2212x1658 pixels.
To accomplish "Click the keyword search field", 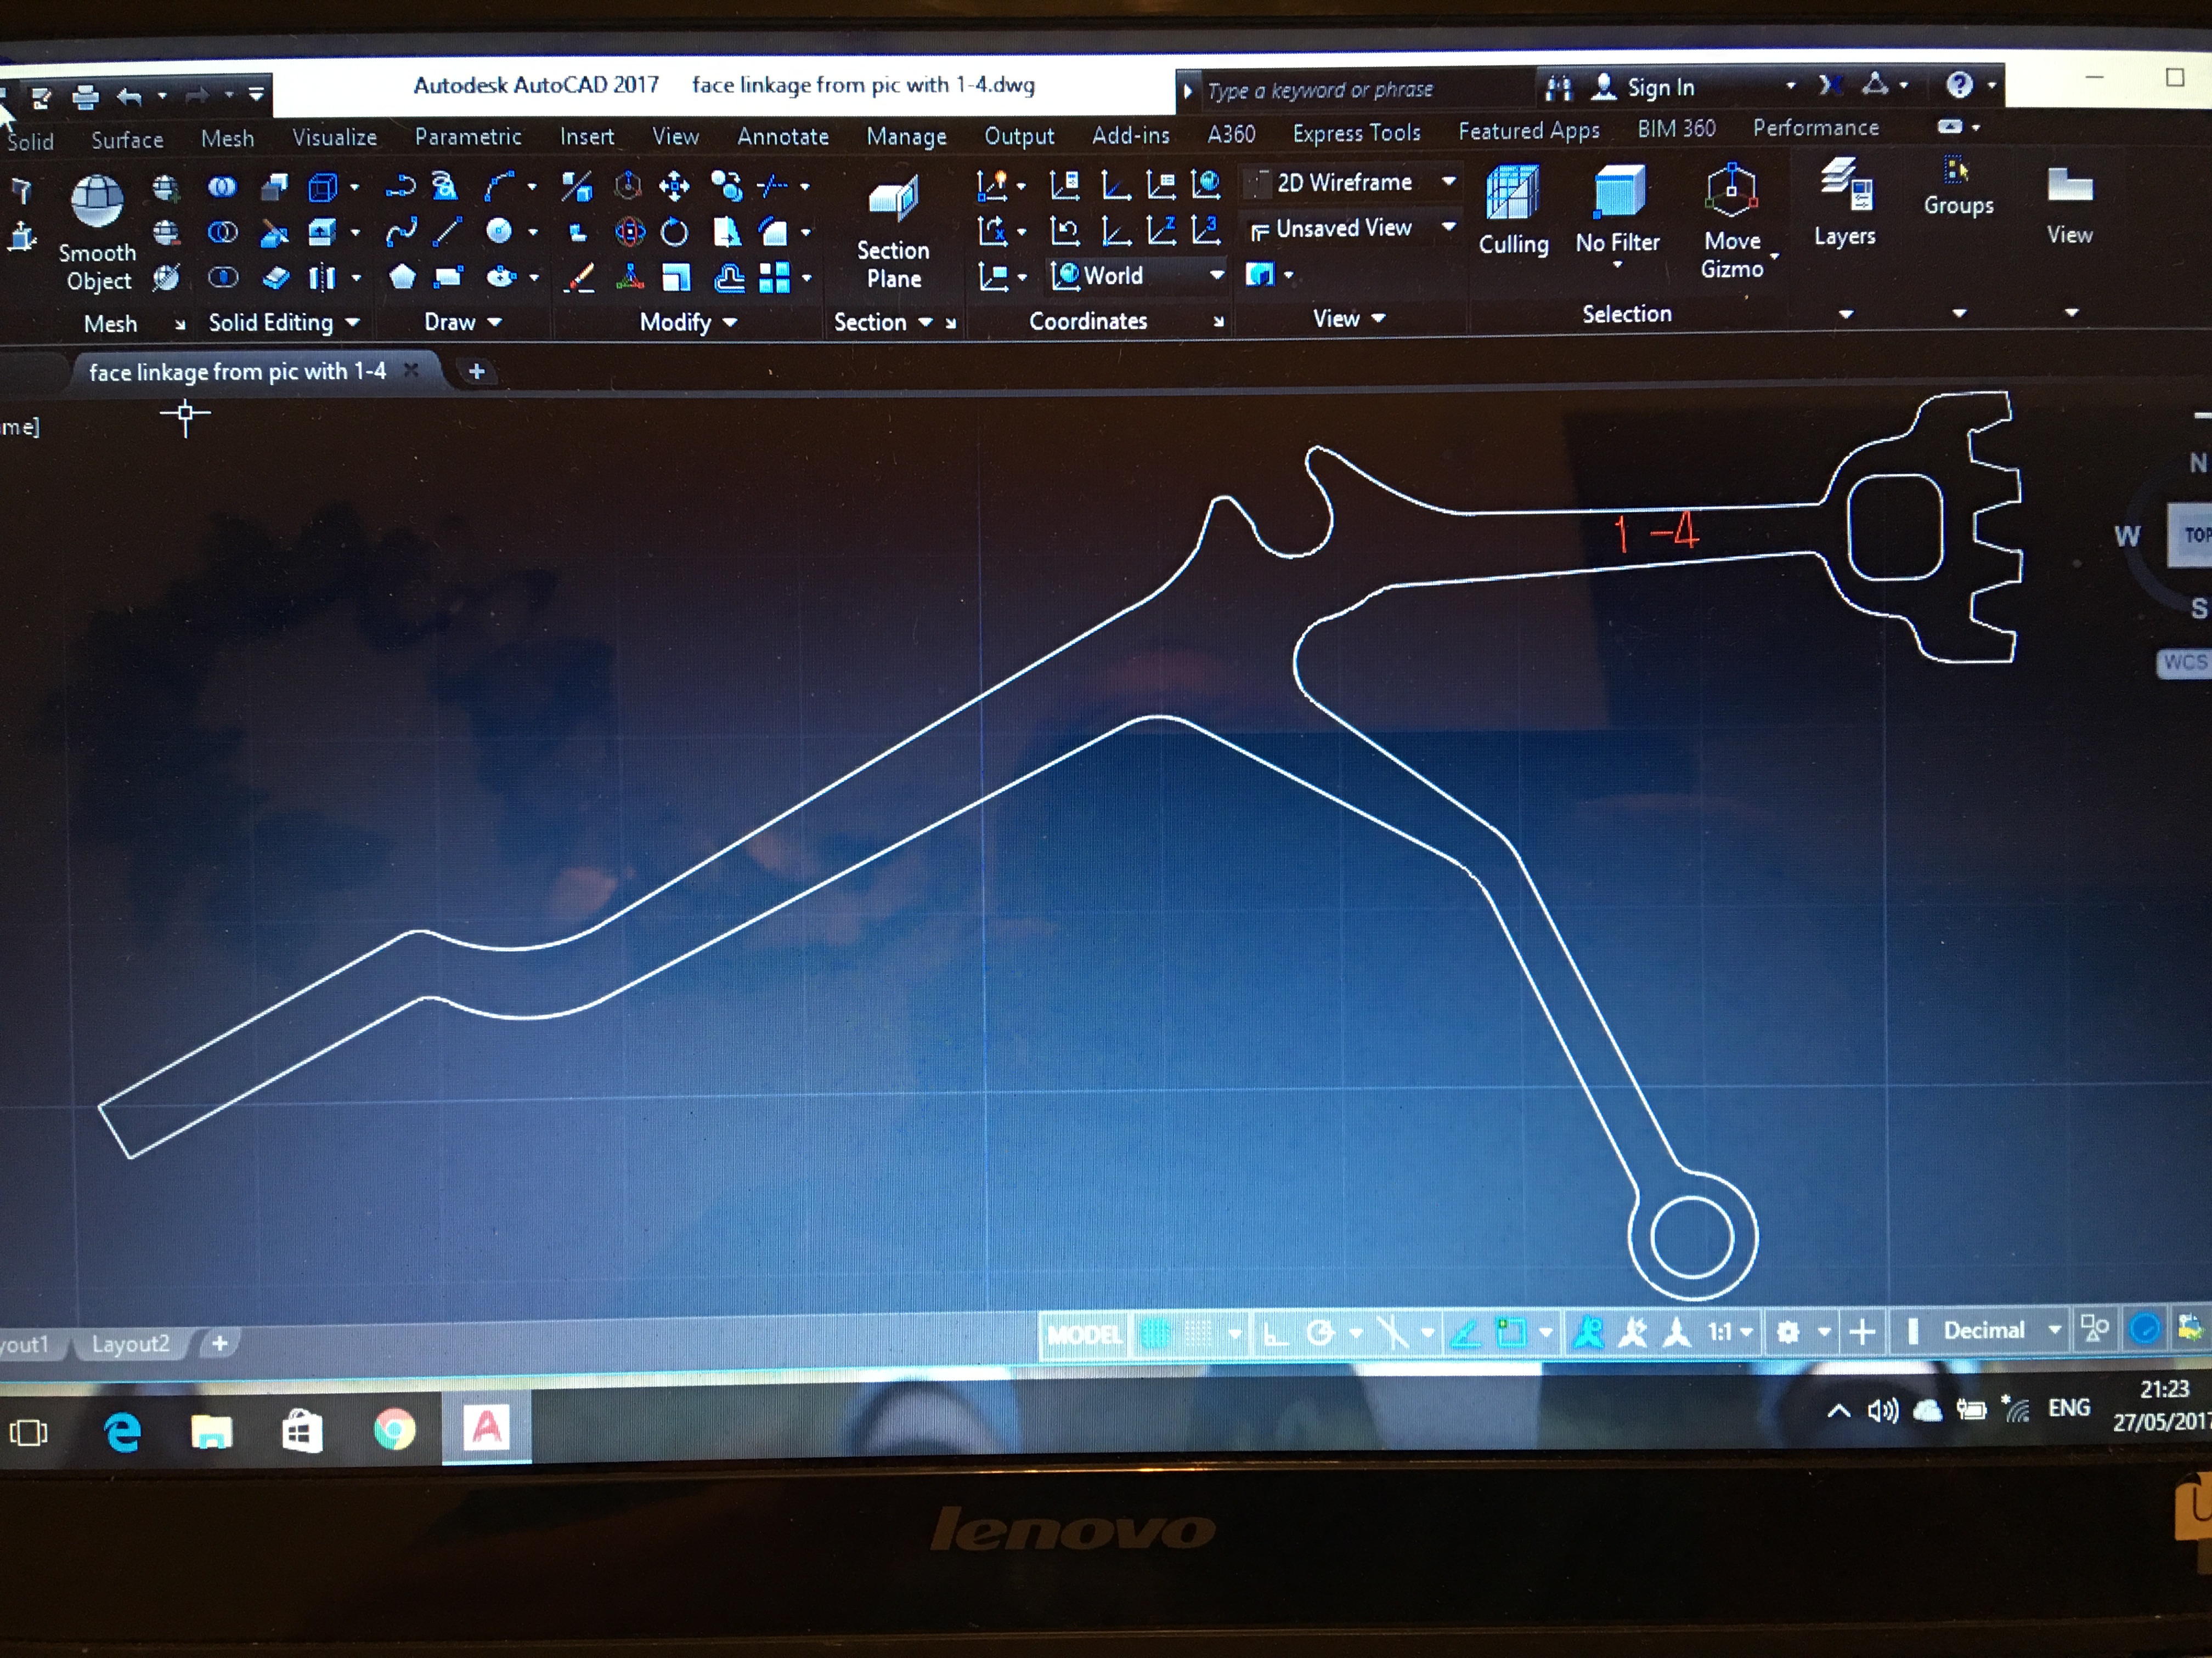I will (x=1365, y=90).
